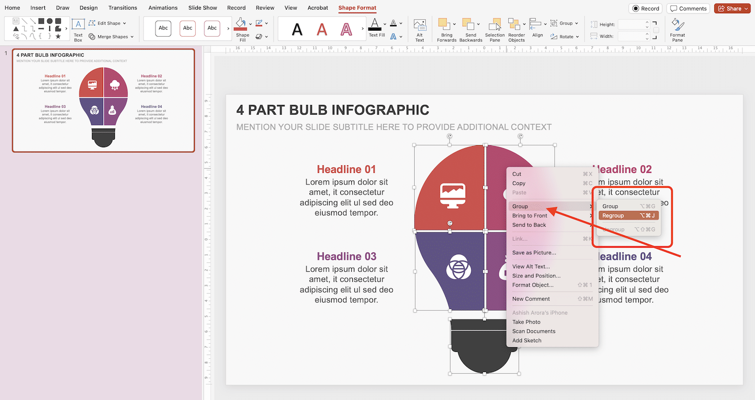Click the Headline 03 text on slide
This screenshot has width=755, height=400.
pos(346,256)
